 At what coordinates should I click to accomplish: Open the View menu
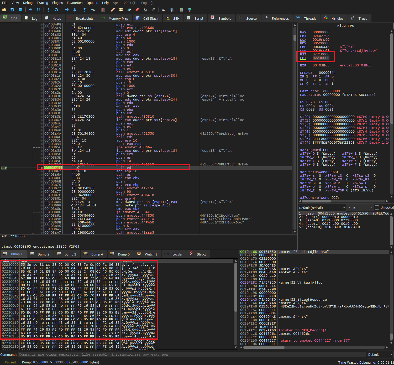[15, 3]
